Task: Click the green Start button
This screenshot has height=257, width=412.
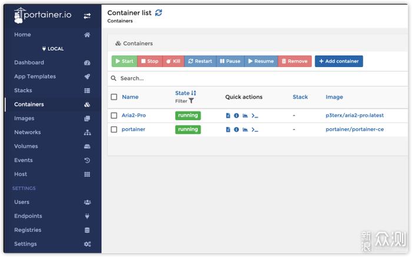Action: coord(125,61)
